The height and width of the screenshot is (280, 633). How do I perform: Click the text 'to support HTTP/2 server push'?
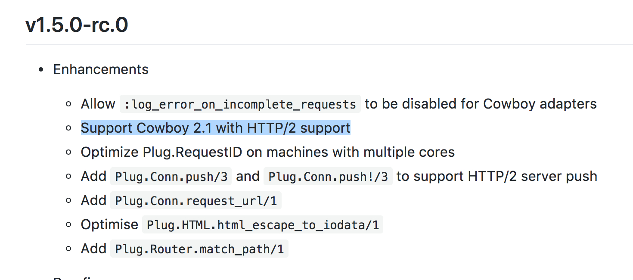click(x=497, y=176)
